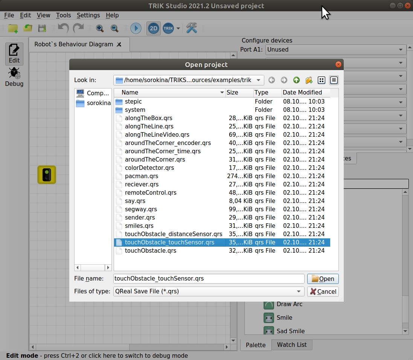Click the Undo arrow icon
This screenshot has width=413, height=360.
pos(63,28)
